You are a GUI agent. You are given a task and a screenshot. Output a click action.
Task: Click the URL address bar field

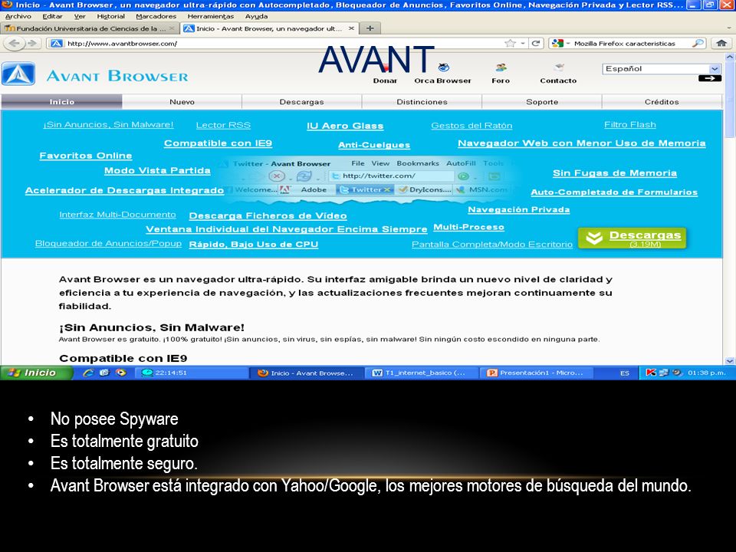(281, 43)
